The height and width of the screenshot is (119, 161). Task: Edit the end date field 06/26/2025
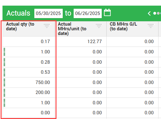tap(88, 13)
